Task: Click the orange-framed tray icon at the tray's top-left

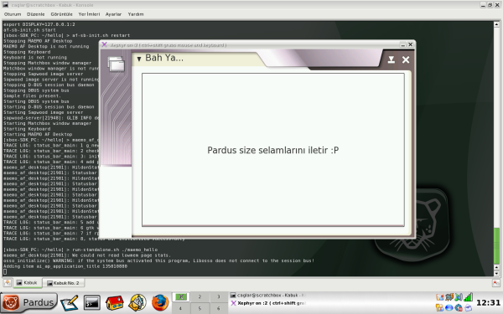Action: [440, 297]
